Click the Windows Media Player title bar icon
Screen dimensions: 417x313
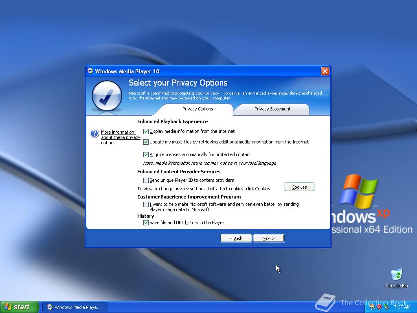90,71
